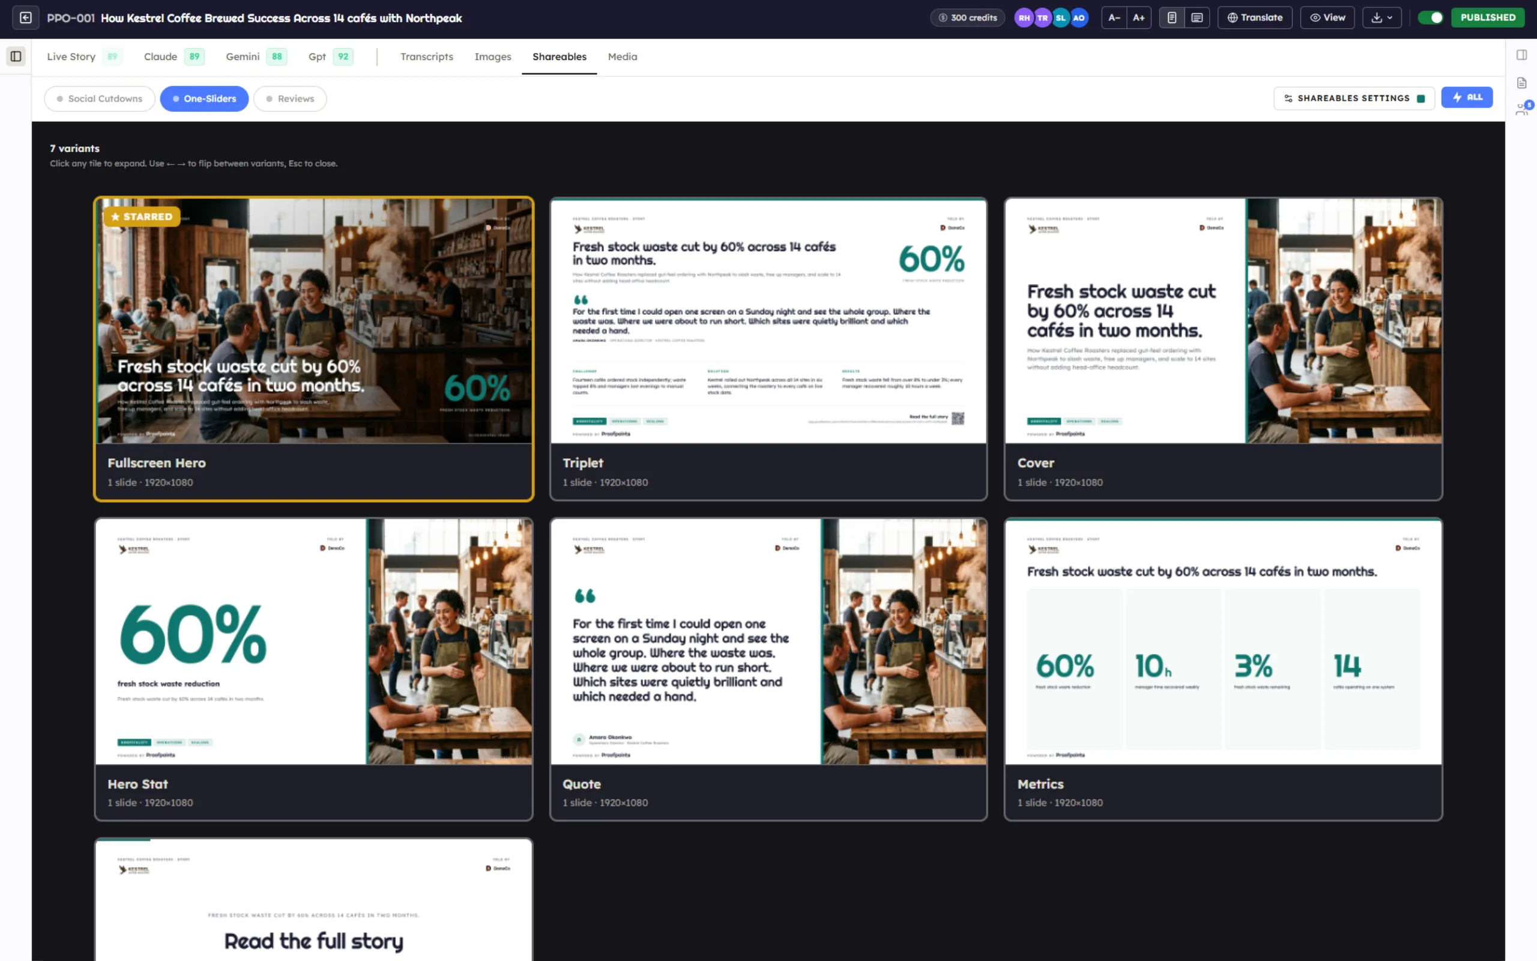Open the download dropdown menu
This screenshot has width=1537, height=961.
(1381, 18)
